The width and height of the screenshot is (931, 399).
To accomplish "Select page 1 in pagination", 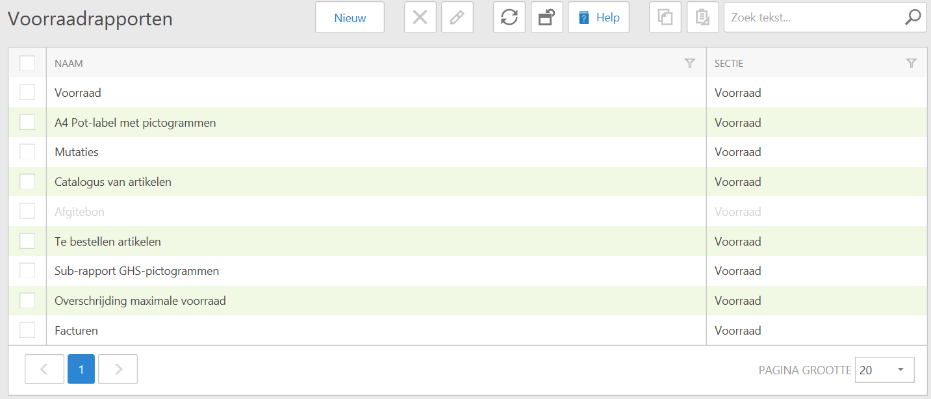I will pyautogui.click(x=81, y=369).
